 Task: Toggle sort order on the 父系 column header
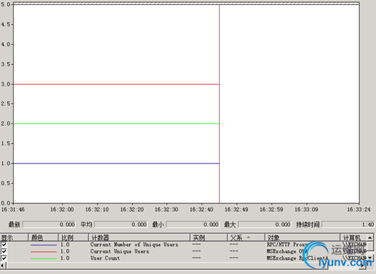246,238
